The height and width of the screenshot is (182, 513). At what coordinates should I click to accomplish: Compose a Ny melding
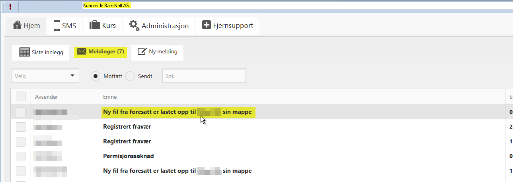(x=158, y=52)
